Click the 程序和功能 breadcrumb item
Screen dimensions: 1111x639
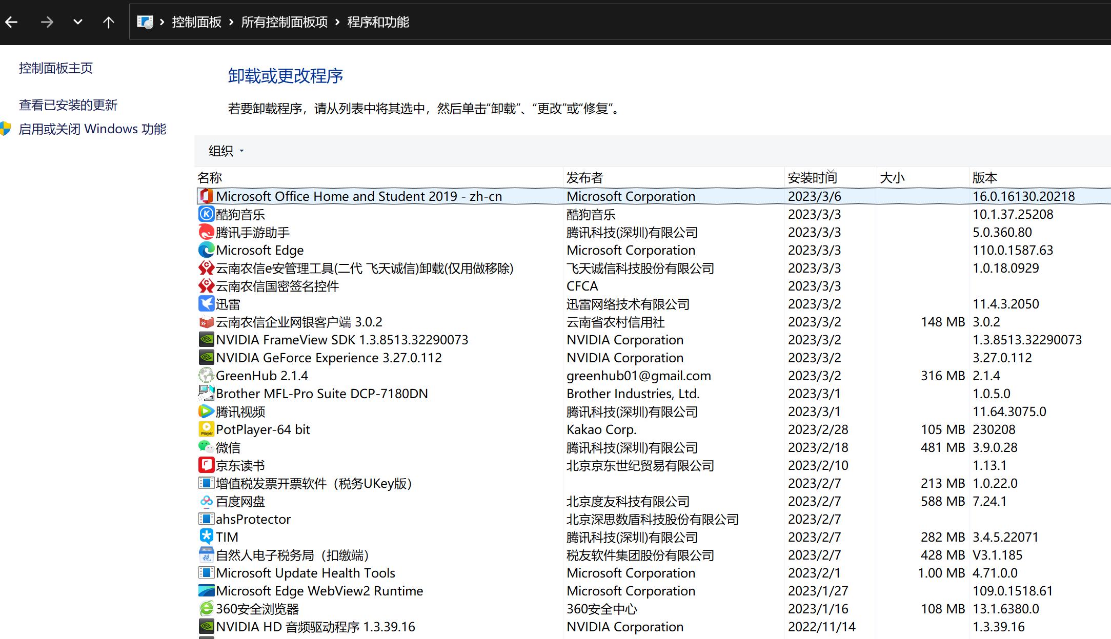[x=377, y=22]
